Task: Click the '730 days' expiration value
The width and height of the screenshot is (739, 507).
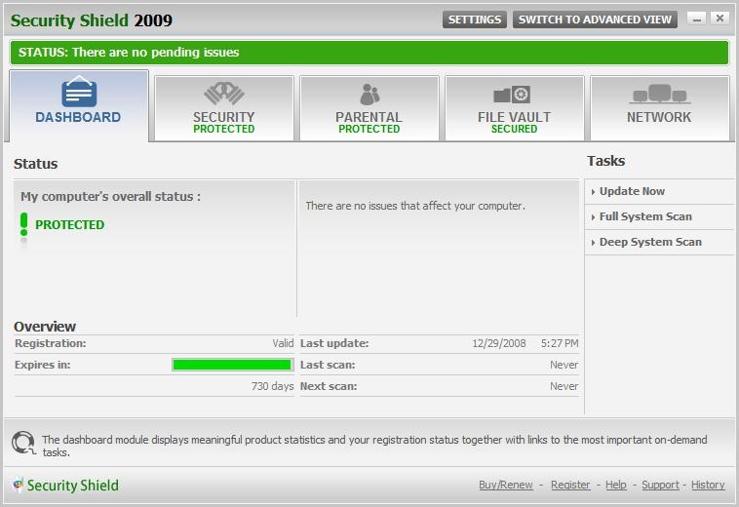Action: coord(272,386)
